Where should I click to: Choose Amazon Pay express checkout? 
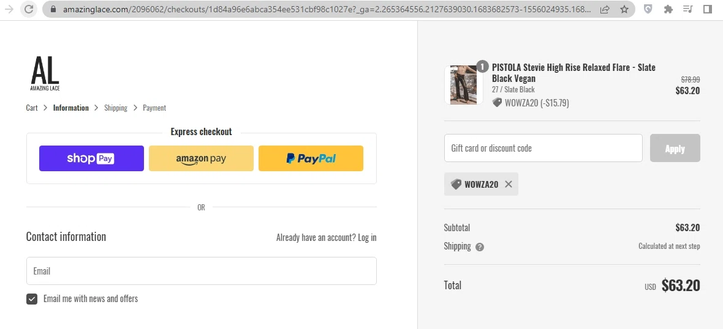click(x=201, y=158)
